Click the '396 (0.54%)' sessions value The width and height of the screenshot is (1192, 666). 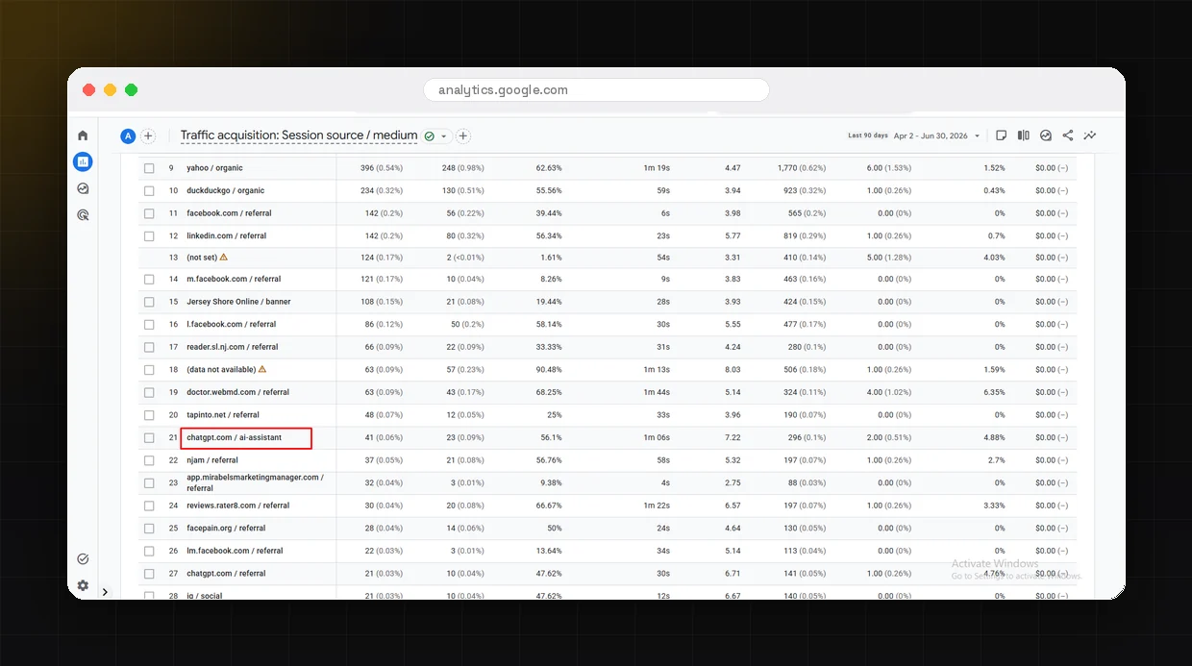pyautogui.click(x=382, y=168)
